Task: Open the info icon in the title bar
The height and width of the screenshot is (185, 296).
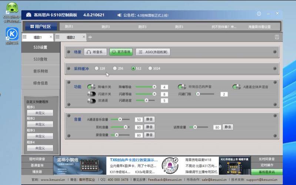Action: (259, 14)
